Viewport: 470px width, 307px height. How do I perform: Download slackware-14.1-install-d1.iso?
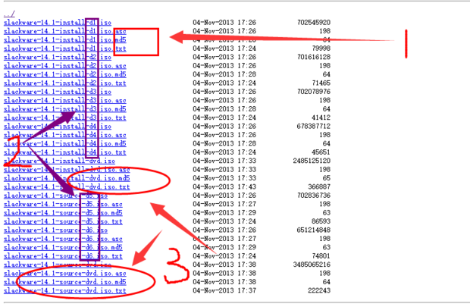pyautogui.click(x=58, y=23)
